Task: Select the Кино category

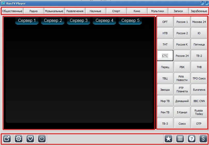Action: 137,11
